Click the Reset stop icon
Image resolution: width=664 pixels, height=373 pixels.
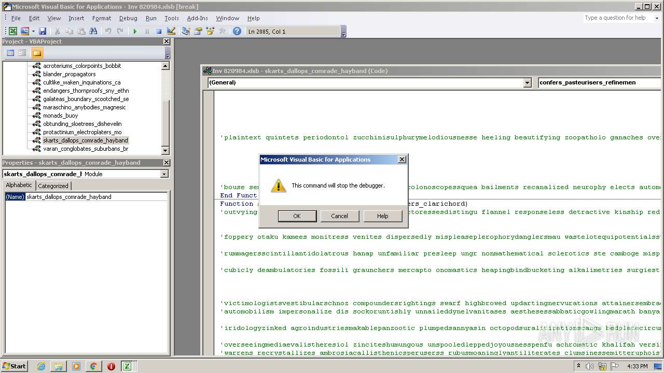pyautogui.click(x=159, y=31)
